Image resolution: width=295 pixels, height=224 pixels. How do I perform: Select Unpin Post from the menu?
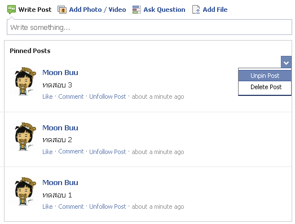tap(265, 76)
